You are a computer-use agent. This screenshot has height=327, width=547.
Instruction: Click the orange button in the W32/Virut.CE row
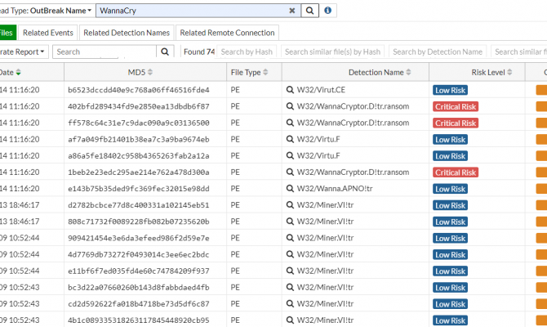tap(541, 90)
